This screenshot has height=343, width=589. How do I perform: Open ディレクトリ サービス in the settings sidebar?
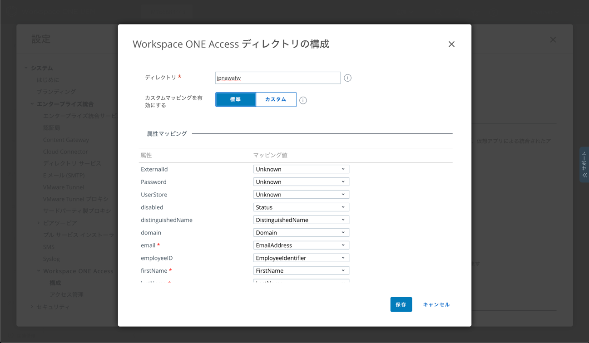pos(73,163)
